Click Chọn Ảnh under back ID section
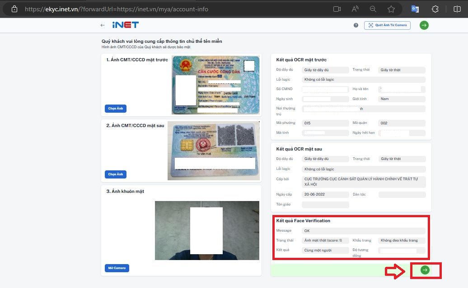Image resolution: width=468 pixels, height=288 pixels. pos(117,174)
